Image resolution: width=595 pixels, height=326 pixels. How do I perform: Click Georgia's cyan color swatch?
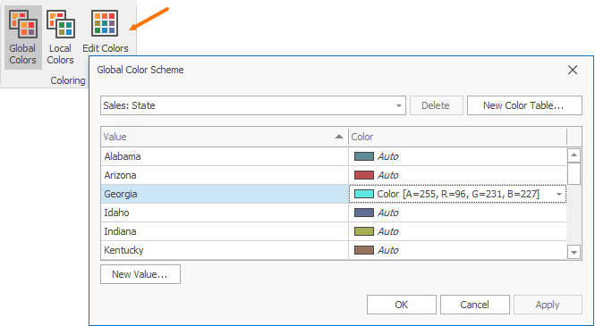pyautogui.click(x=364, y=194)
